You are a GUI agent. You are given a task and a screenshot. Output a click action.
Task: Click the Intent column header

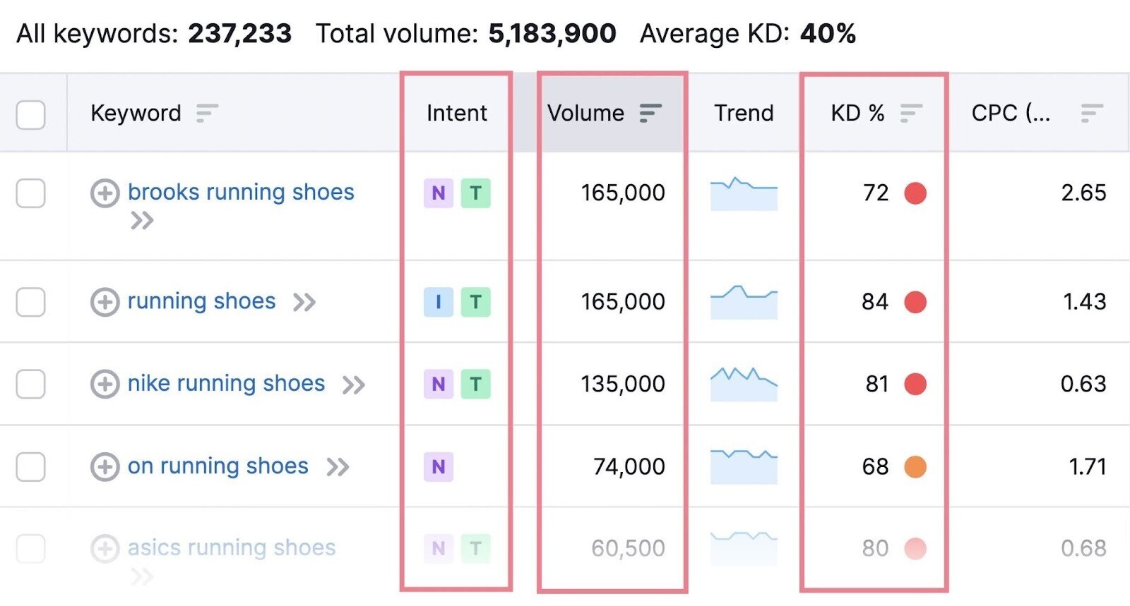coord(457,113)
